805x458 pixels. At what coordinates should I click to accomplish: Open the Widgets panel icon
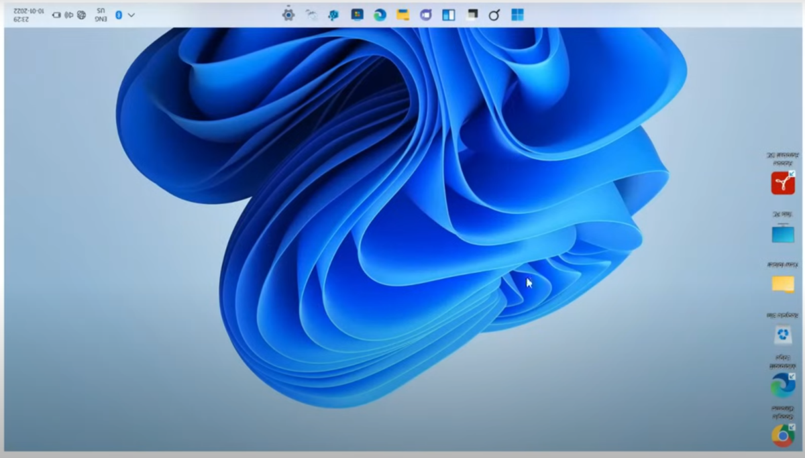pos(449,15)
